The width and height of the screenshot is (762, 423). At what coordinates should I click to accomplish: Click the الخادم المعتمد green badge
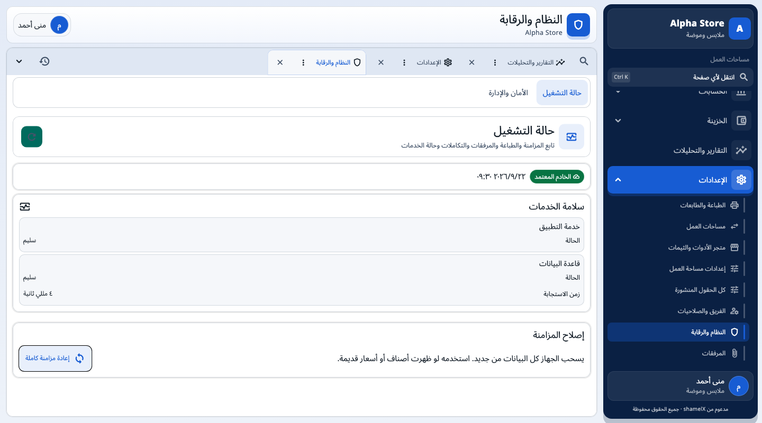pos(557,177)
